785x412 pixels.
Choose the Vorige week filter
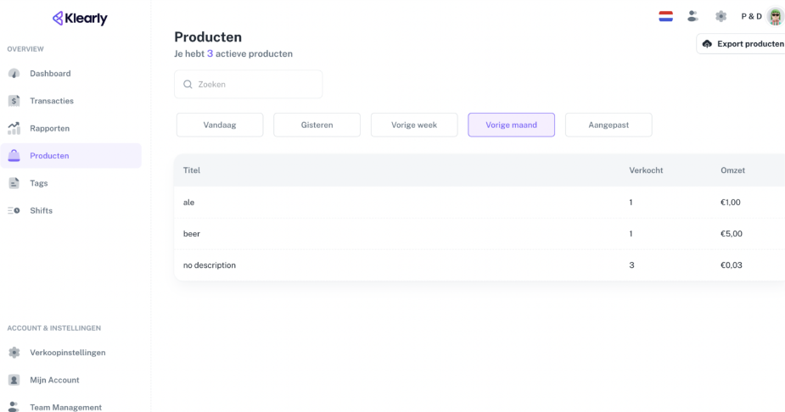[x=414, y=125]
